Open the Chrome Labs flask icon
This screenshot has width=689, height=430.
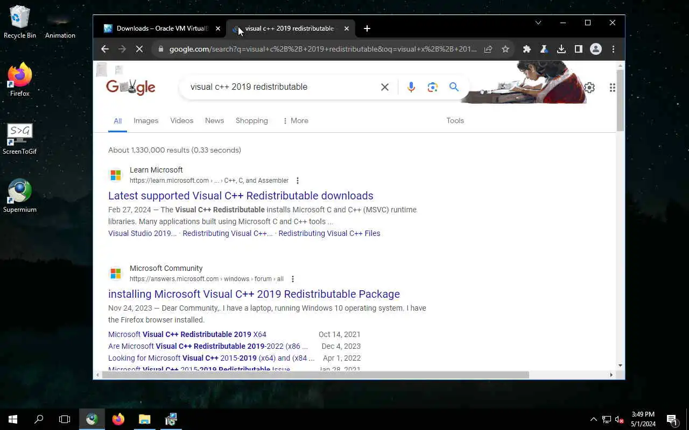click(544, 49)
